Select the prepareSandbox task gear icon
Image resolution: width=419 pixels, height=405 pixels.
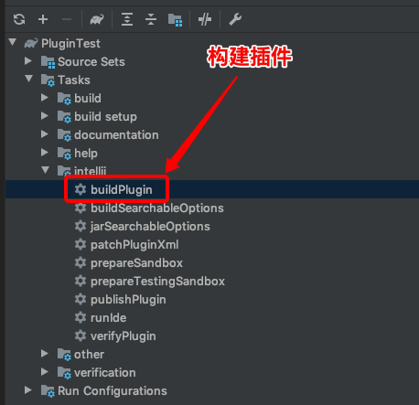81,262
